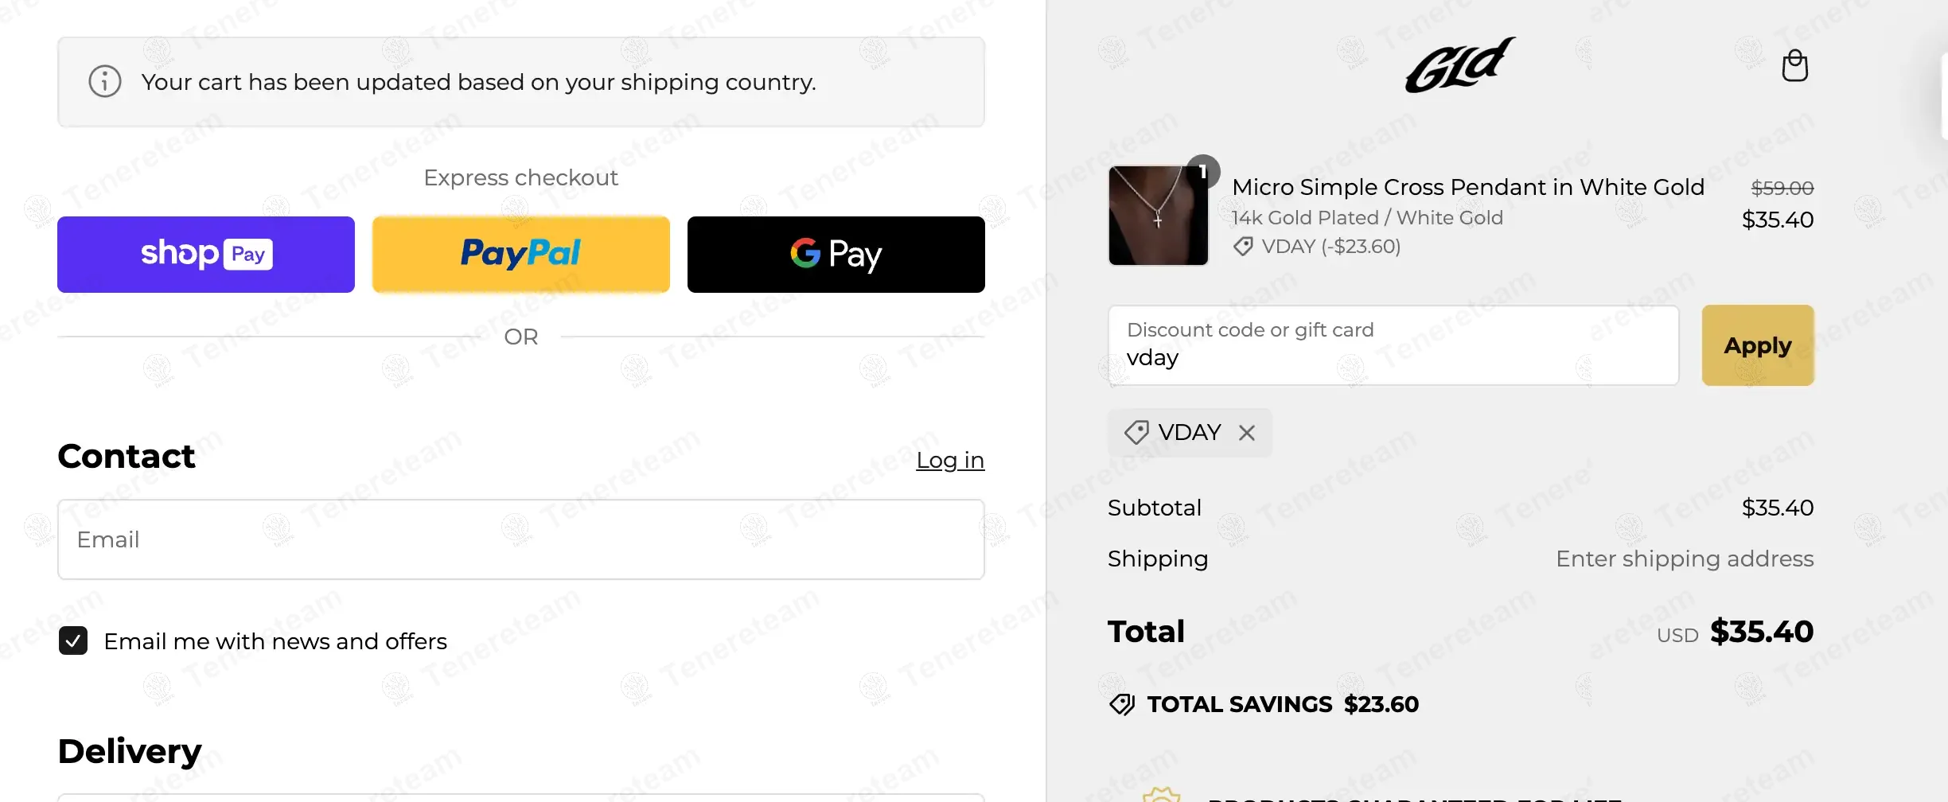1948x802 pixels.
Task: Follow the Log in link
Action: pos(950,461)
